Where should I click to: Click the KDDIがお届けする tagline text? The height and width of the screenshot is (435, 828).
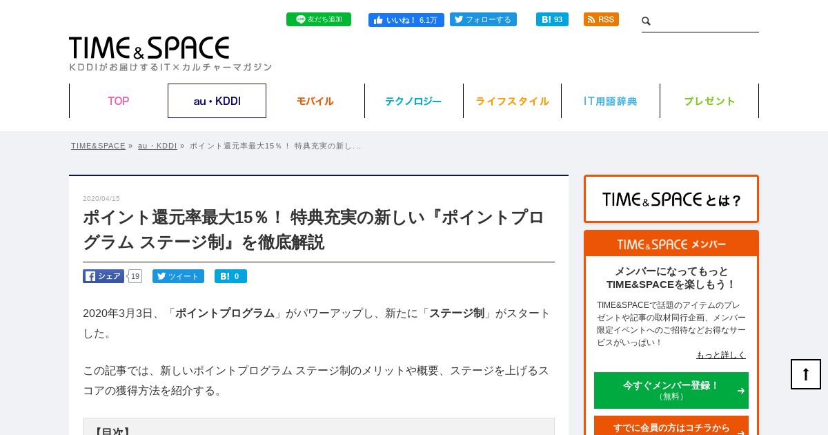[x=170, y=67]
